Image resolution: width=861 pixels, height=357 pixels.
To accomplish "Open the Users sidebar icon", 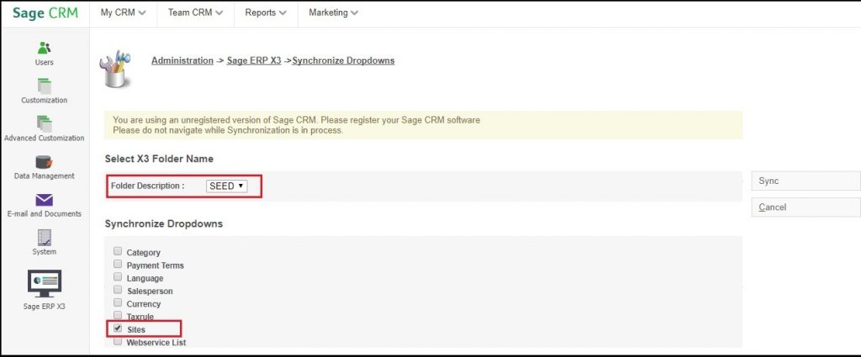I will [44, 48].
